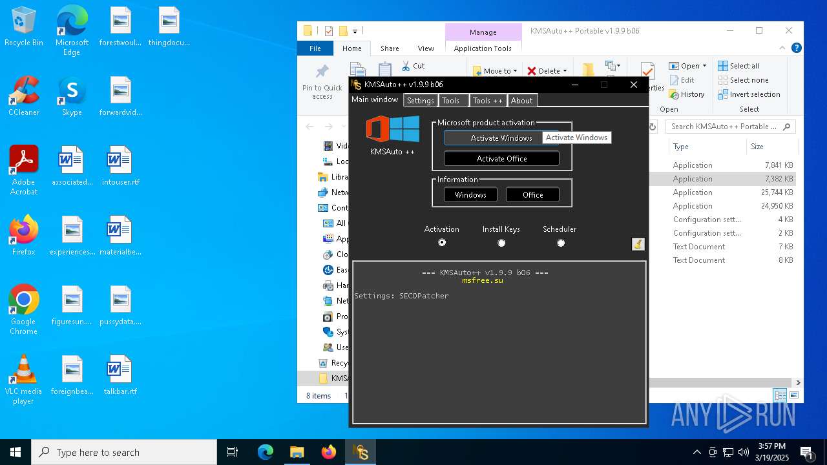Click the Size column header
Image resolution: width=827 pixels, height=465 pixels.
771,147
